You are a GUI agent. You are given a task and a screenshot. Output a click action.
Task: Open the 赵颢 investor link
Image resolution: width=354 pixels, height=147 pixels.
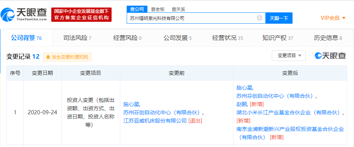(242, 104)
